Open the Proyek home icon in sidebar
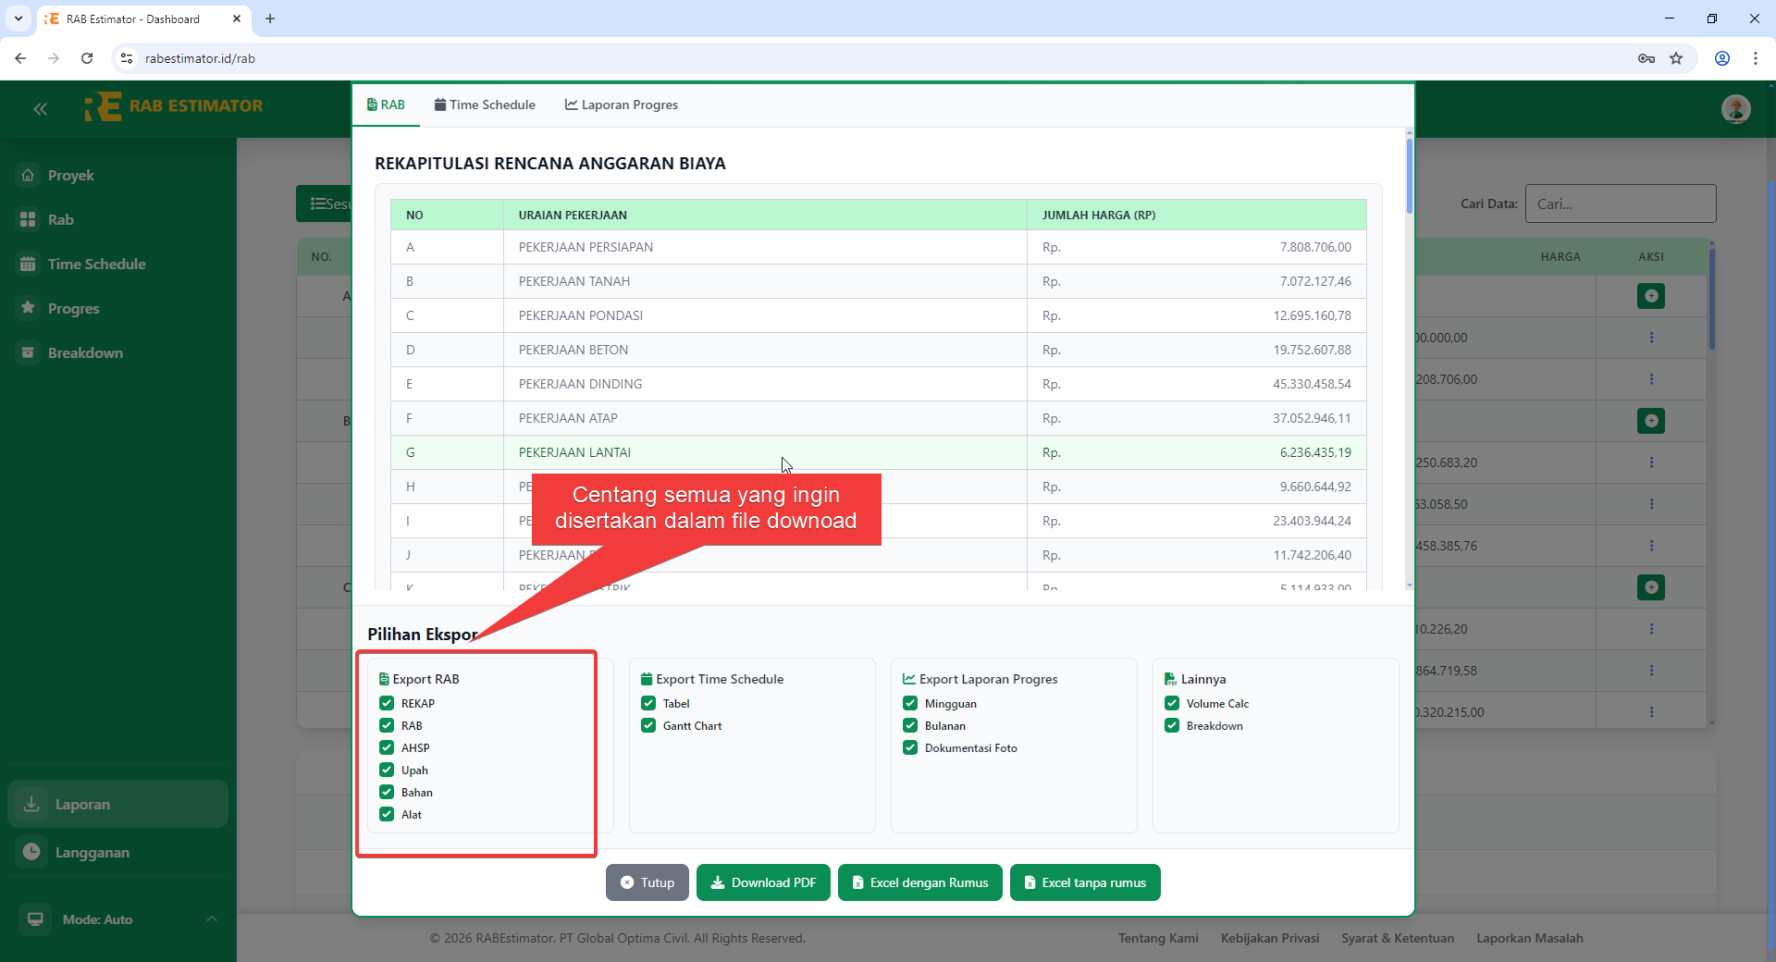 29,175
